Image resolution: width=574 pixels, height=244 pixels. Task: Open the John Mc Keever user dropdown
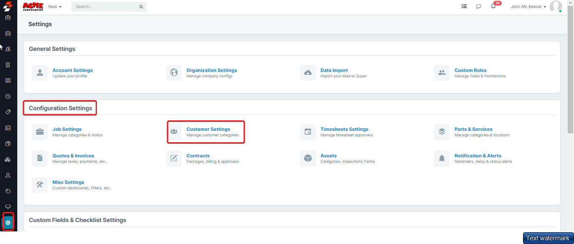click(x=528, y=7)
